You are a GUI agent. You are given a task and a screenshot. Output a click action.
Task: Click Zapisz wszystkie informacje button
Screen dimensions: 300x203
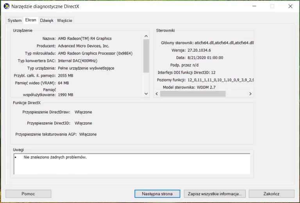214,194
